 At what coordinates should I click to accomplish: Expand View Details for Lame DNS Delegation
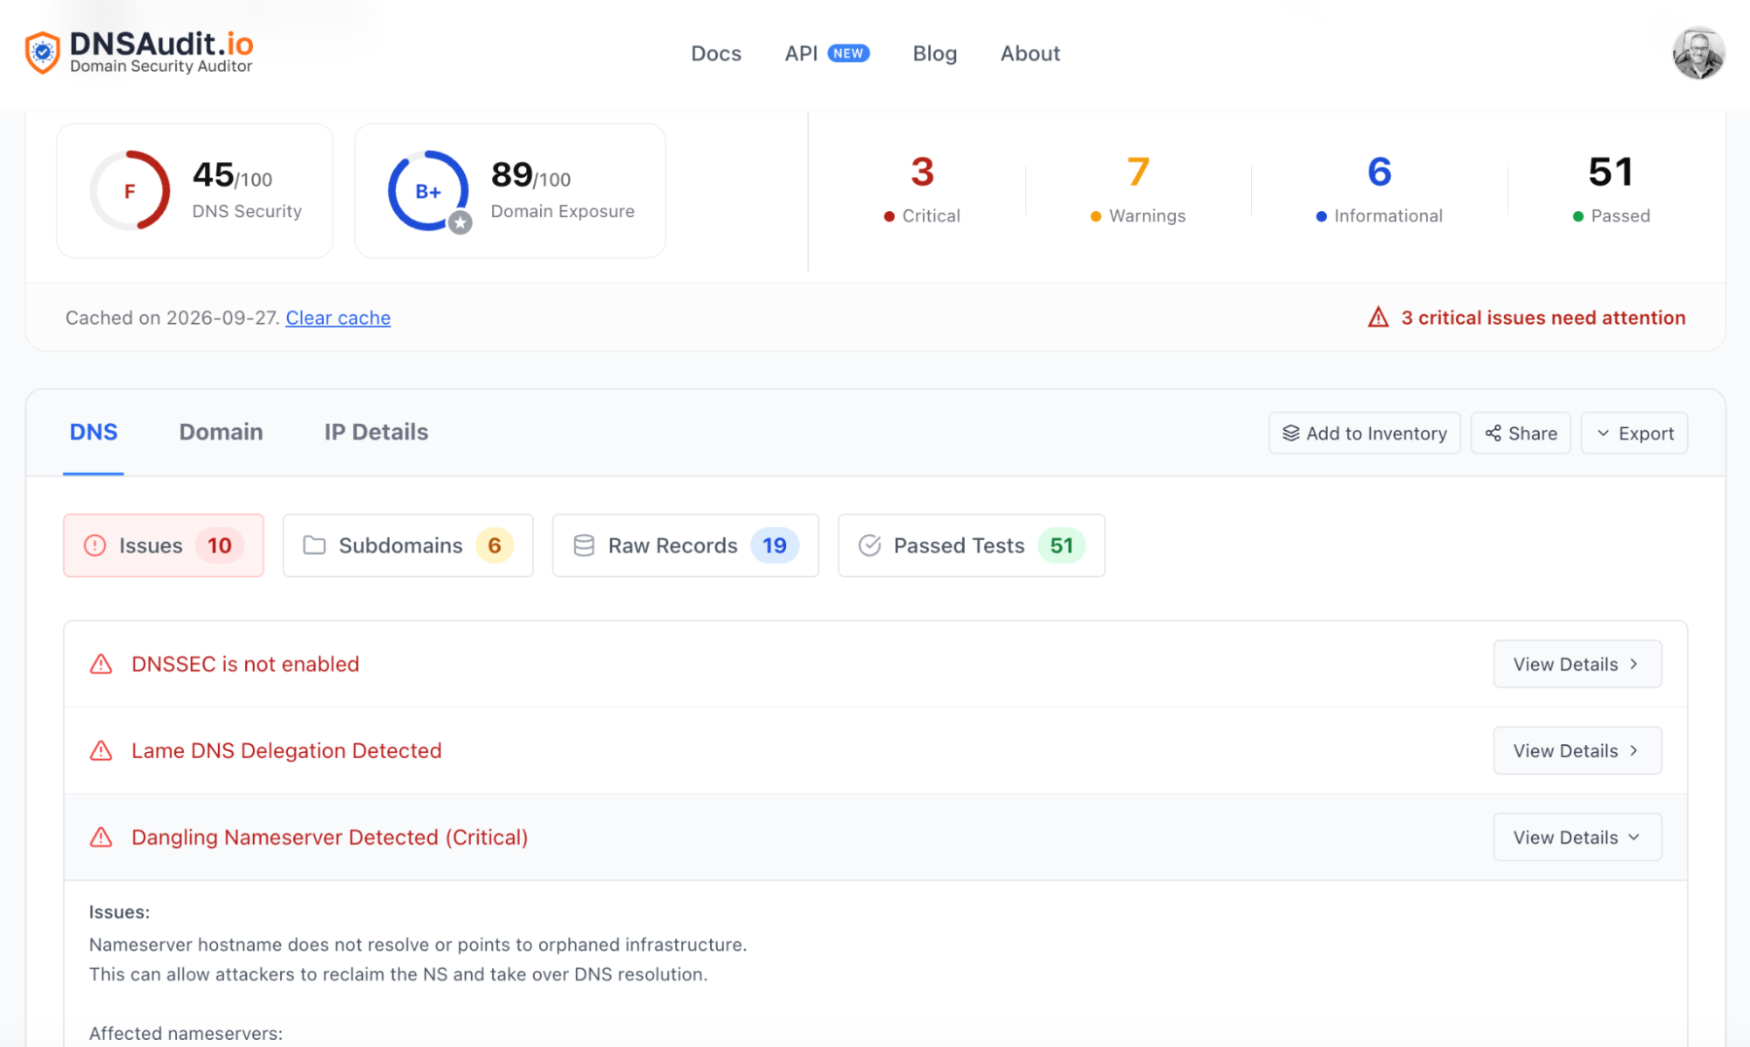[1577, 750]
